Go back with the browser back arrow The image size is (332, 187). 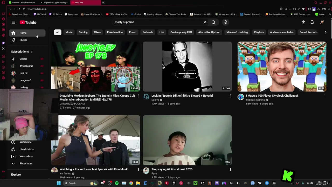click(x=10, y=9)
